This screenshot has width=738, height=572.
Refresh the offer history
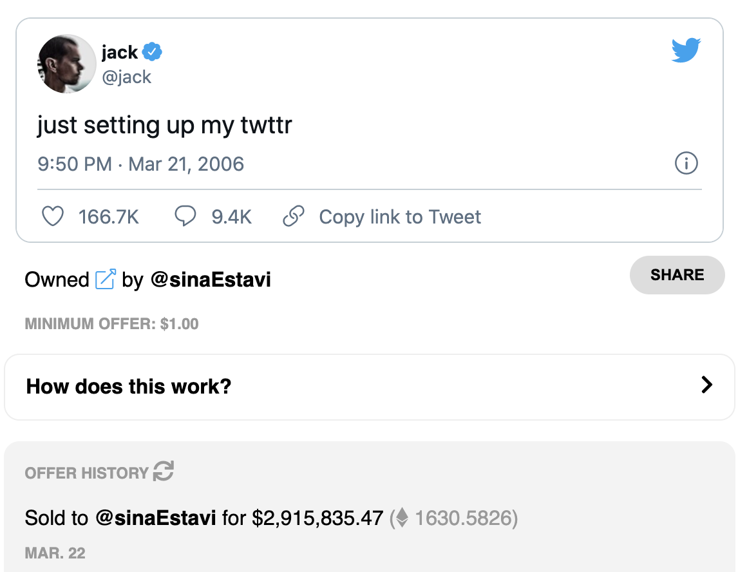tap(164, 472)
